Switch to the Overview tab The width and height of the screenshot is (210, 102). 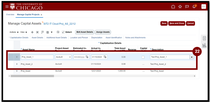(x=10, y=14)
